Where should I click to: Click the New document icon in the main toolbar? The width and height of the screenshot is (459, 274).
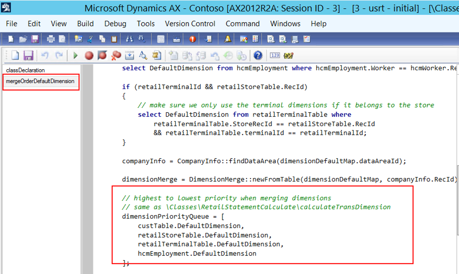[x=11, y=39]
